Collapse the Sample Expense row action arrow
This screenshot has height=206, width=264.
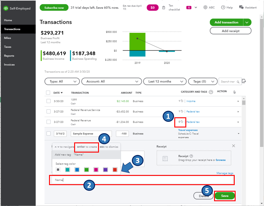(x=239, y=133)
